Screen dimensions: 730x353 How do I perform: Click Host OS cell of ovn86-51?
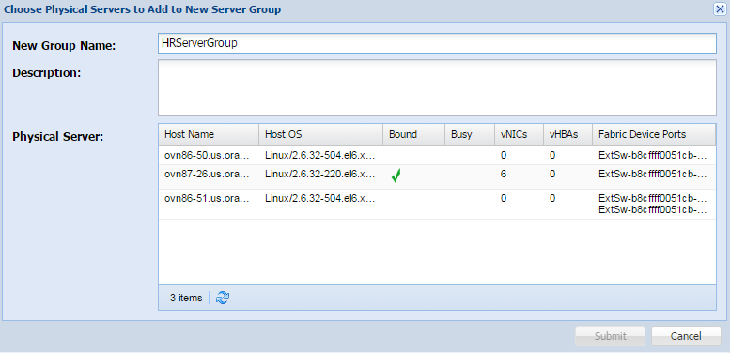tap(320, 198)
